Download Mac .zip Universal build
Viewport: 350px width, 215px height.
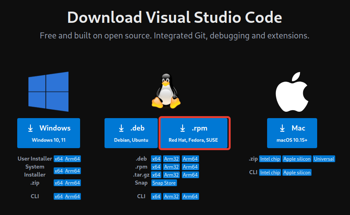click(x=324, y=159)
